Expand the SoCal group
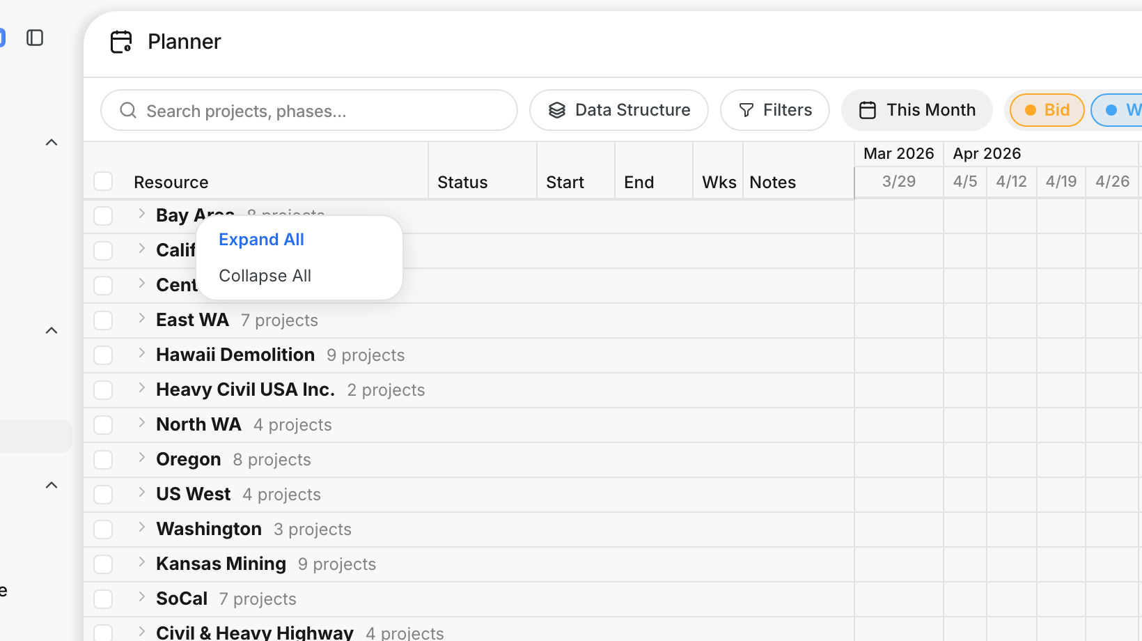1142x641 pixels. point(141,597)
